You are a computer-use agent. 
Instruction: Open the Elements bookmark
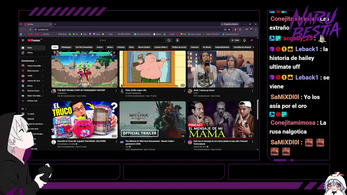click(157, 34)
